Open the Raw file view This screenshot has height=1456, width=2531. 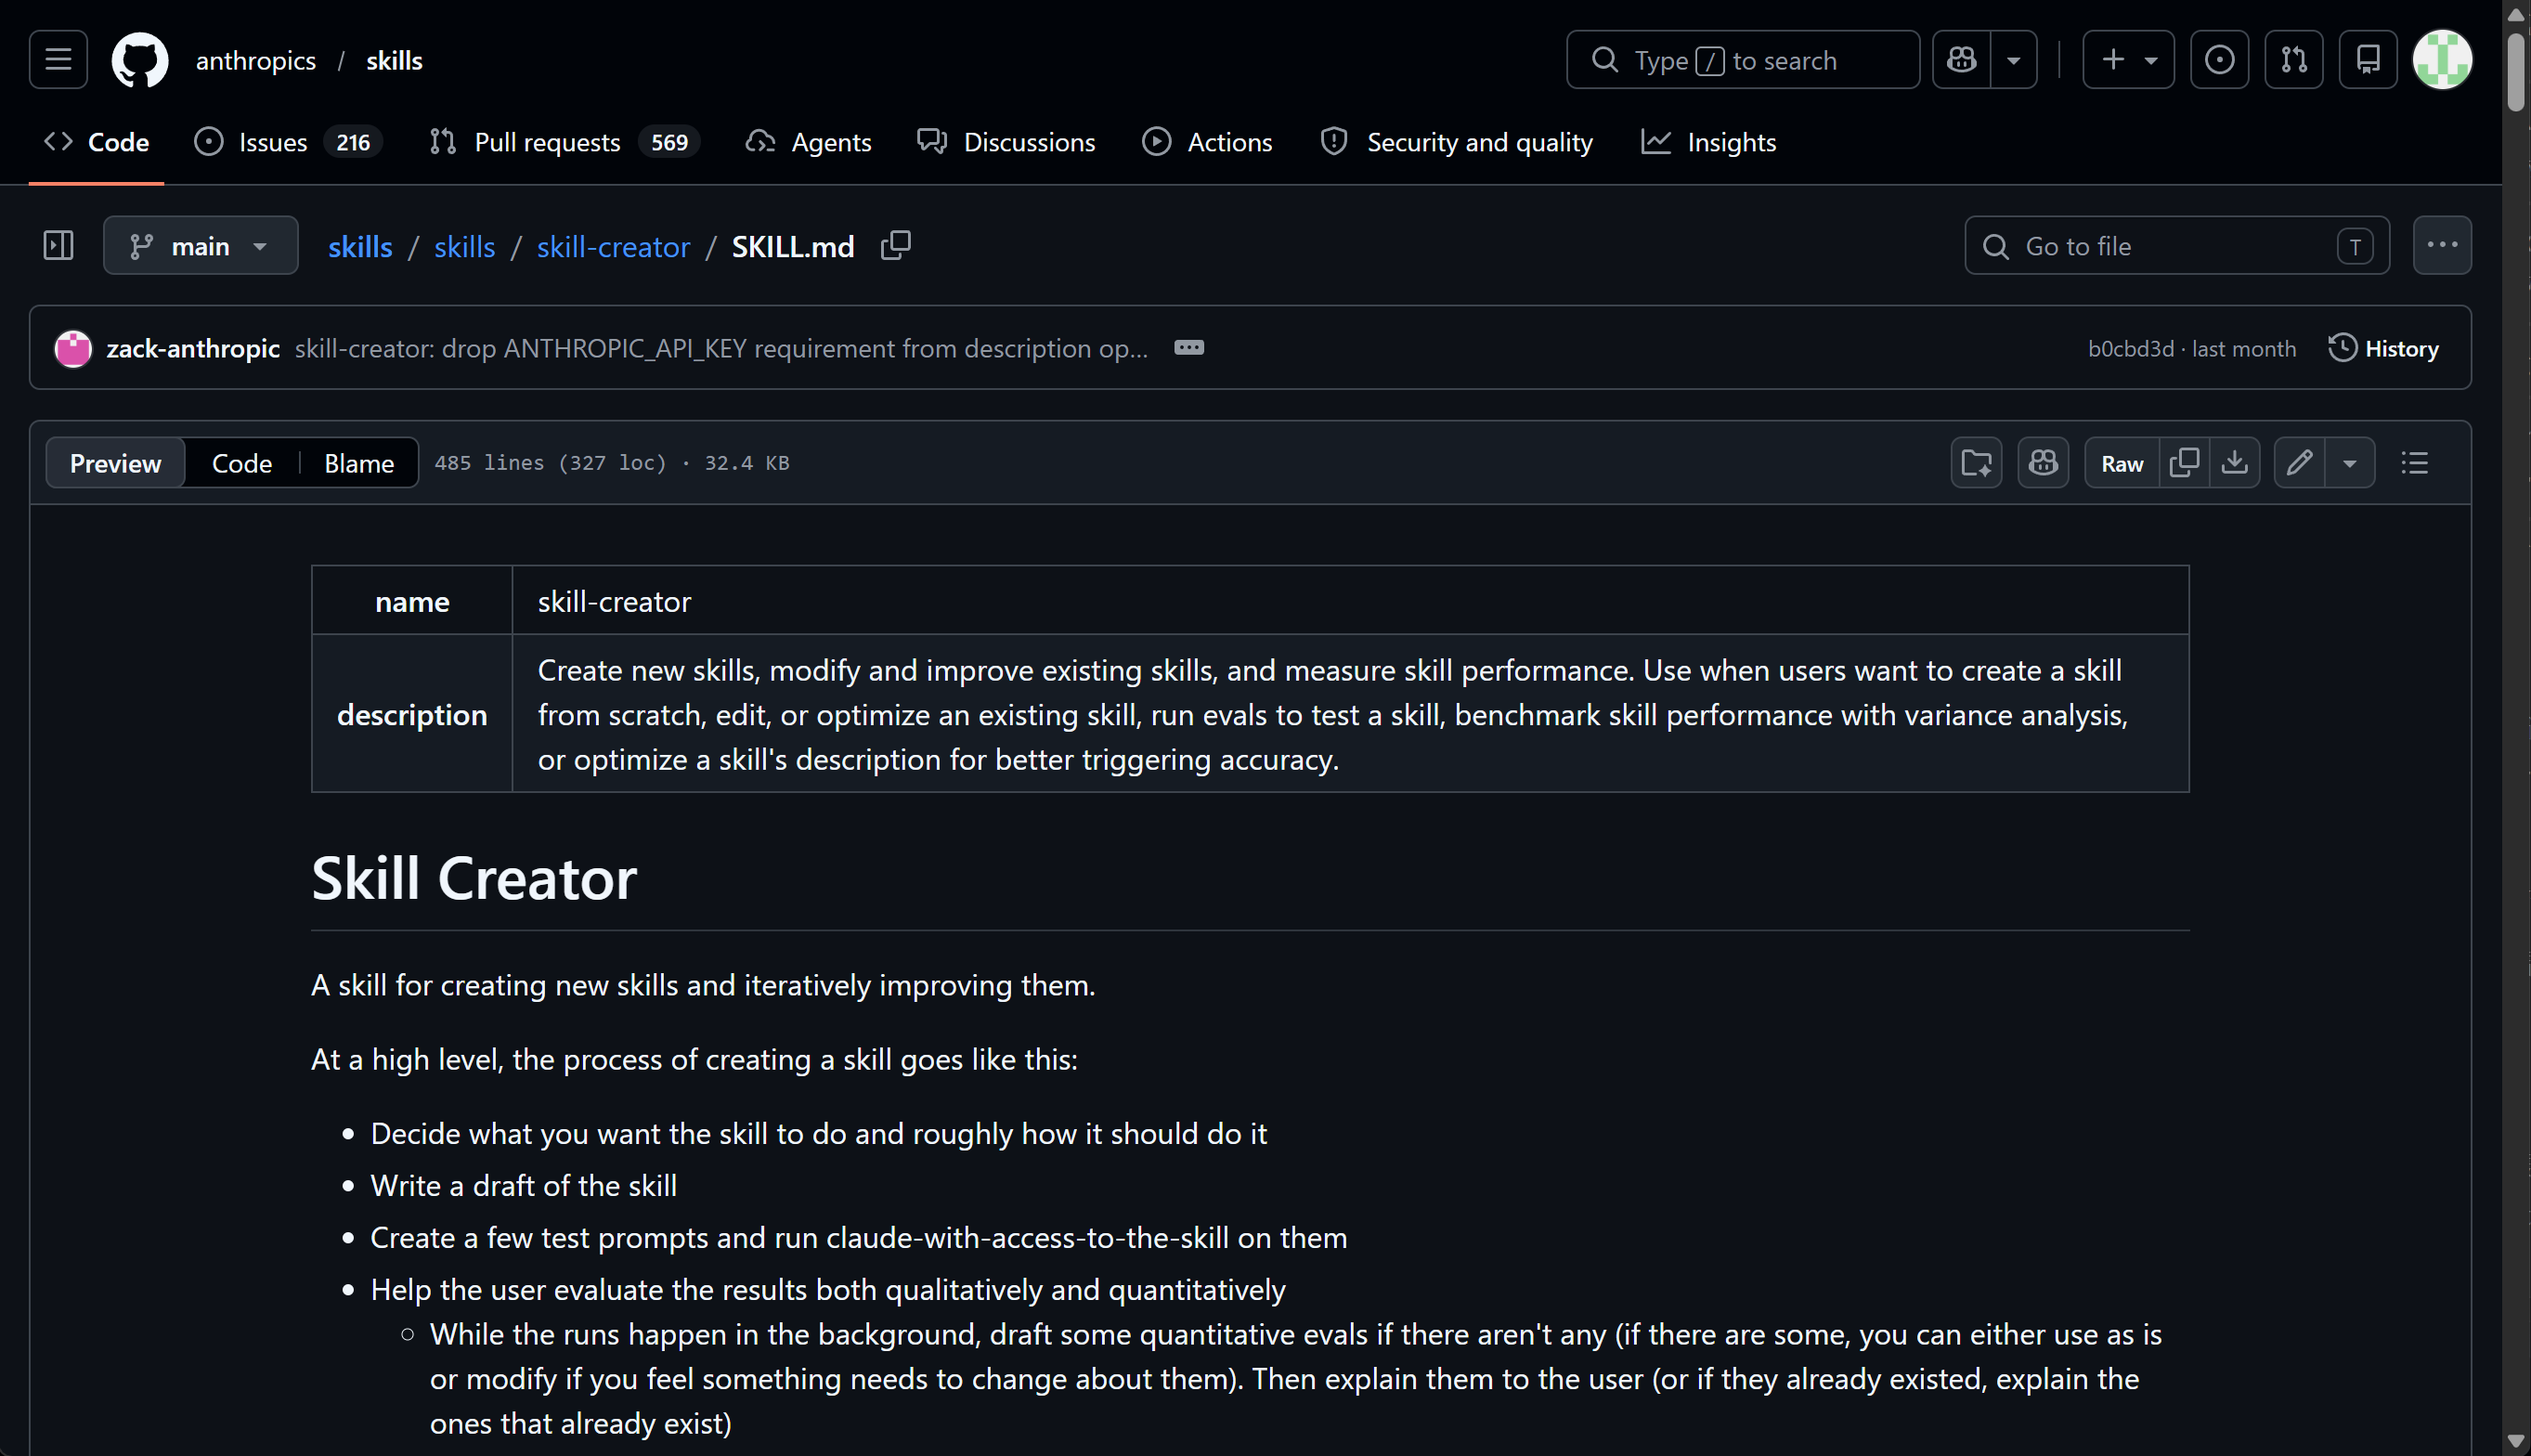coord(2122,463)
